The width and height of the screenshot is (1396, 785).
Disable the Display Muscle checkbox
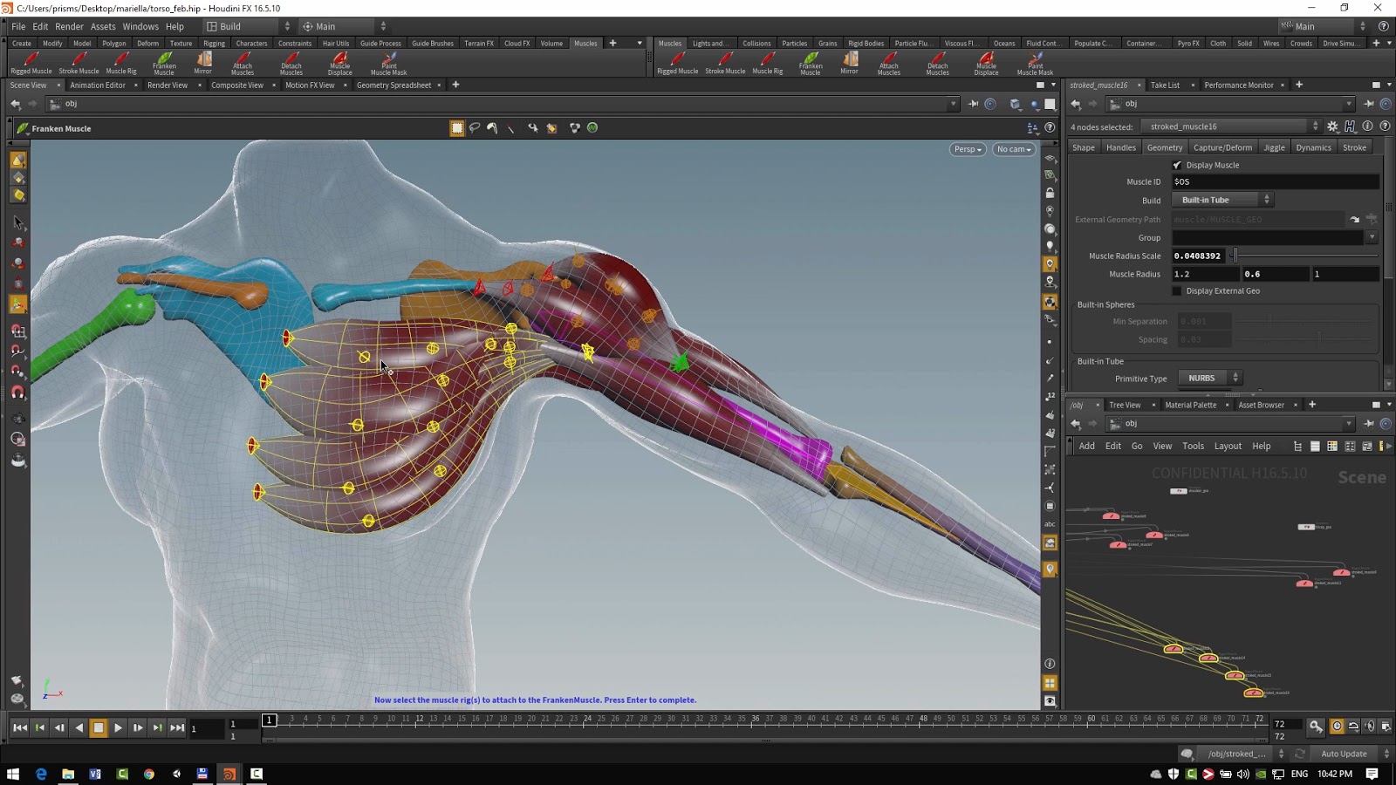(x=1176, y=165)
